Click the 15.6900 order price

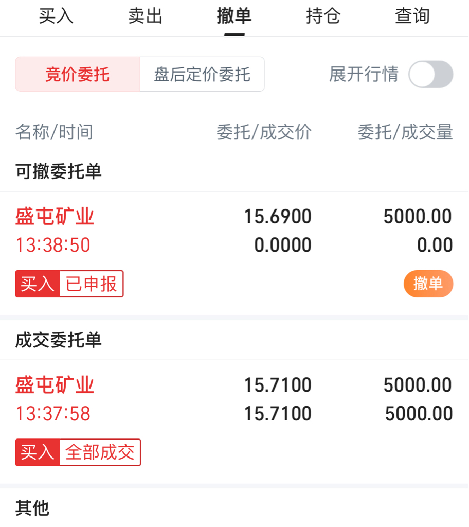pos(278,217)
